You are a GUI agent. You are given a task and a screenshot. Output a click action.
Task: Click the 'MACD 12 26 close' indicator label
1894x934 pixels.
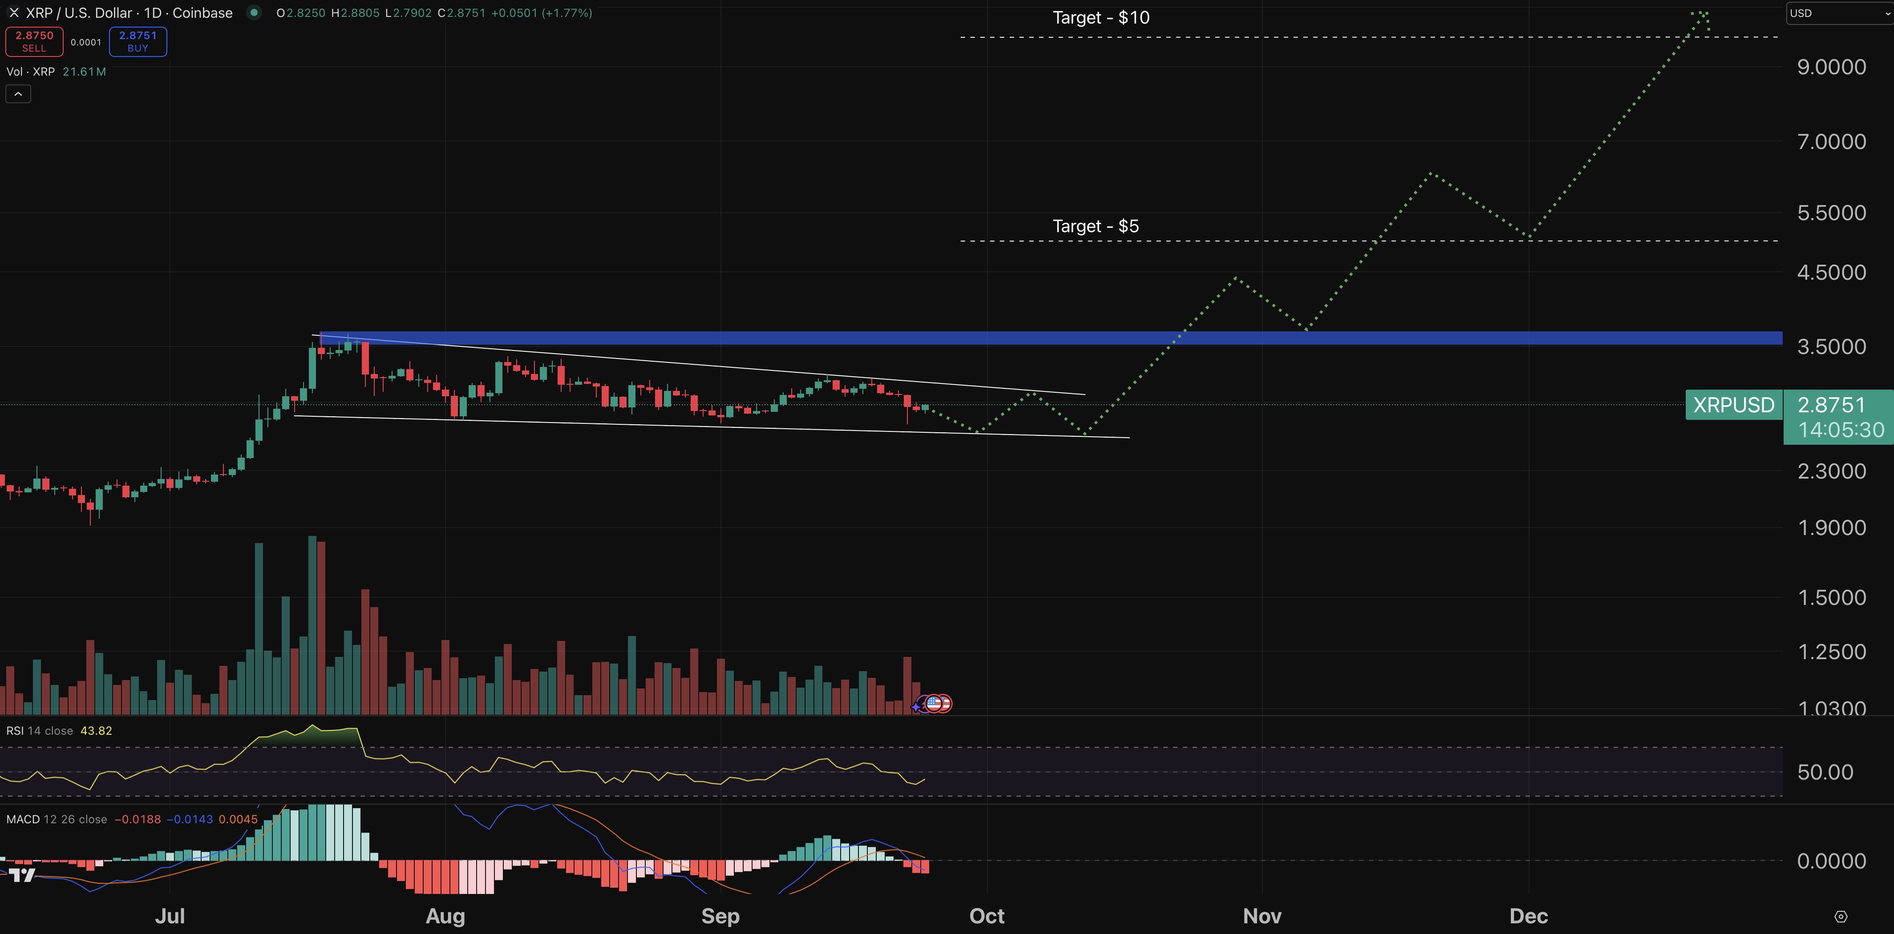[57, 819]
